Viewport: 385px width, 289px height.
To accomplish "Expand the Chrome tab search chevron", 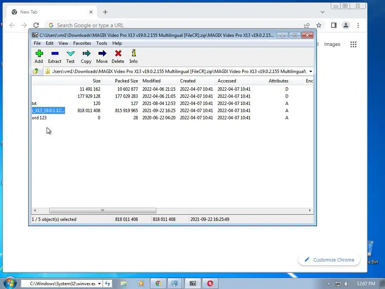I will pyautogui.click(x=322, y=12).
